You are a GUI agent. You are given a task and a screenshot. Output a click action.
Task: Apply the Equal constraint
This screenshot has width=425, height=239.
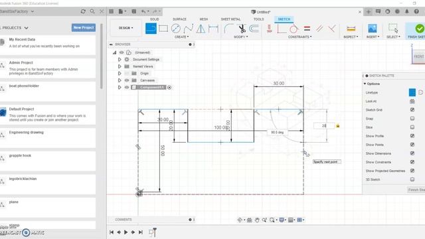point(307,29)
